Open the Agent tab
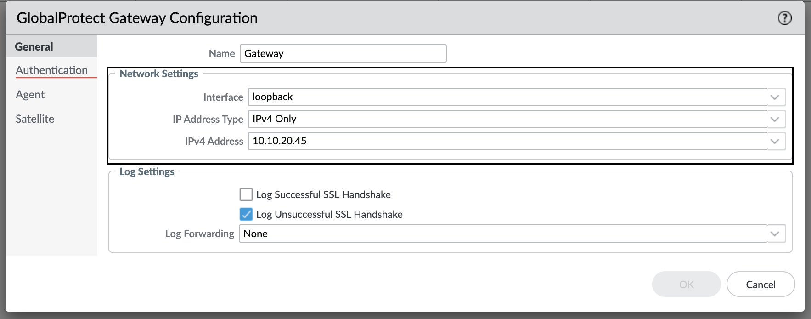The width and height of the screenshot is (811, 319). click(x=30, y=94)
